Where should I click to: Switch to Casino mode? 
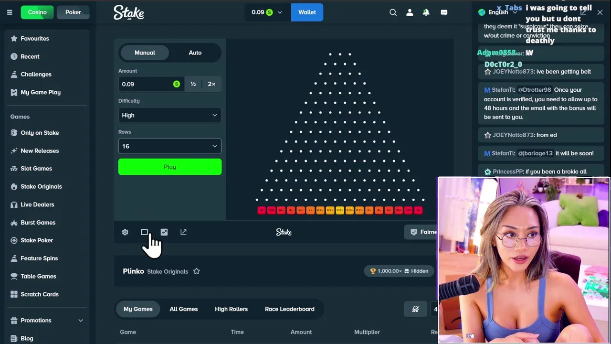click(x=37, y=12)
